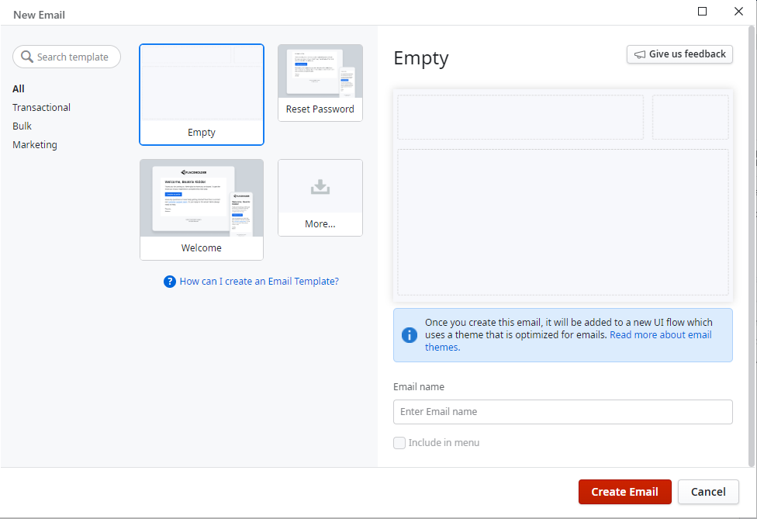Follow the Read more about email themes link
The image size is (757, 519).
pyautogui.click(x=661, y=335)
